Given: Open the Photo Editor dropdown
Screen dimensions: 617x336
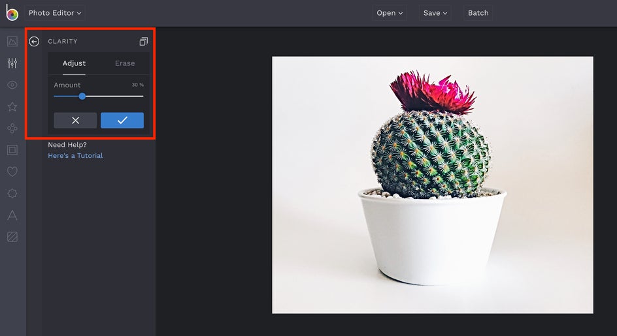Looking at the screenshot, I should point(55,13).
